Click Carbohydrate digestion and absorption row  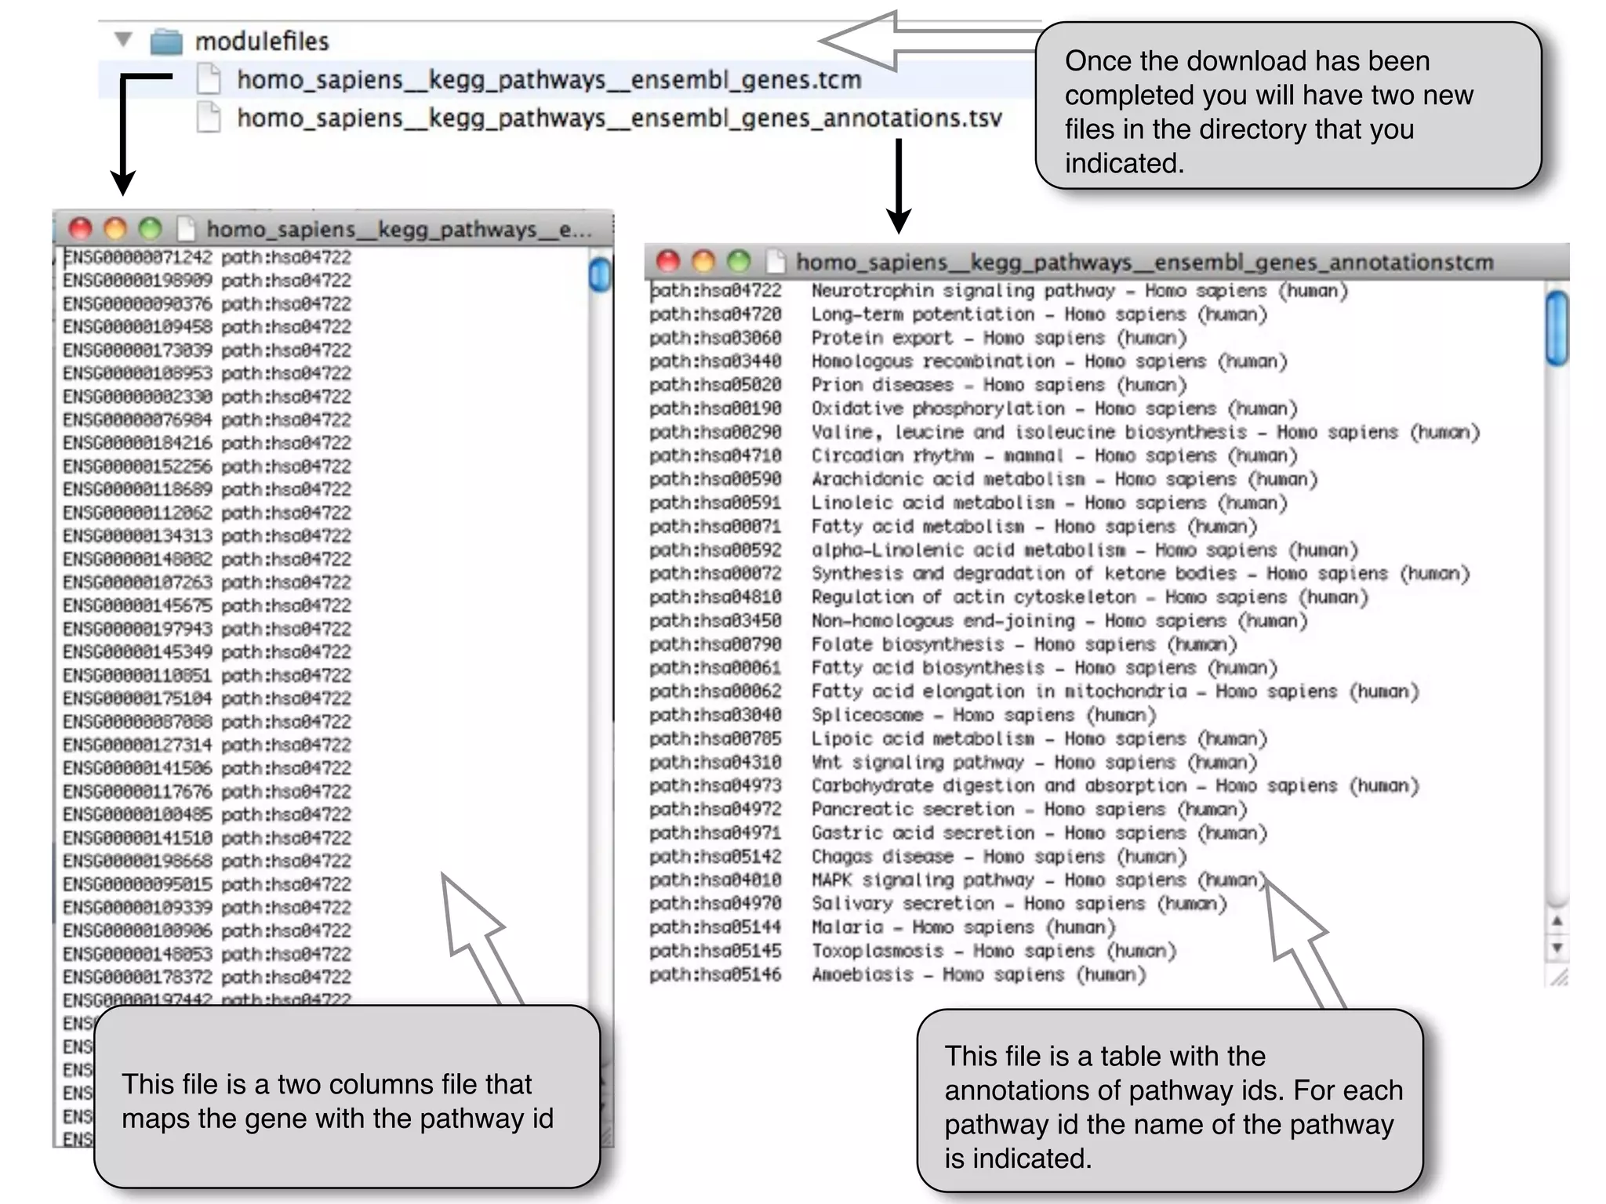1034,785
